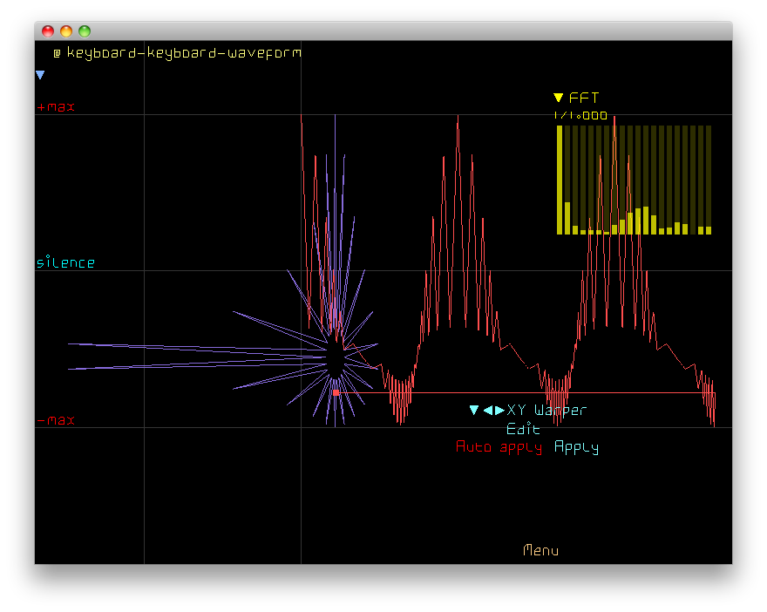Toggle the Auto apply option
767x612 pixels.
[499, 447]
